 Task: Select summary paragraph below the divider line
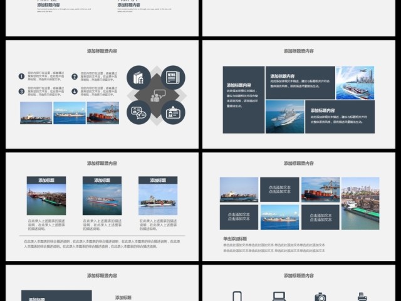pyautogui.click(x=102, y=244)
